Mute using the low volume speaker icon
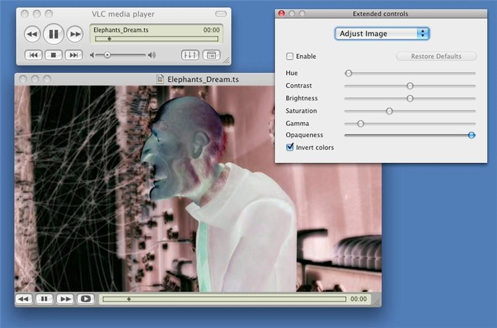This screenshot has width=497, height=328. pos(91,55)
